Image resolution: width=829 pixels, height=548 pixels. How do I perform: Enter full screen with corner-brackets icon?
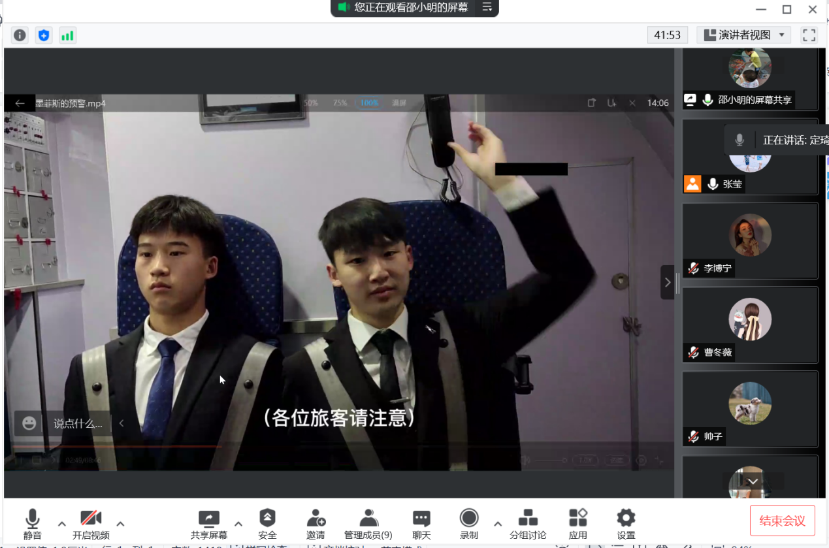(x=809, y=35)
